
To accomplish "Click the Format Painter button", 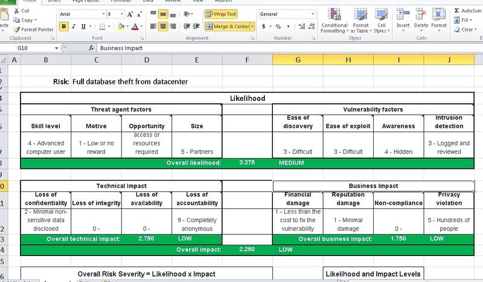I will pyautogui.click(x=33, y=29).
